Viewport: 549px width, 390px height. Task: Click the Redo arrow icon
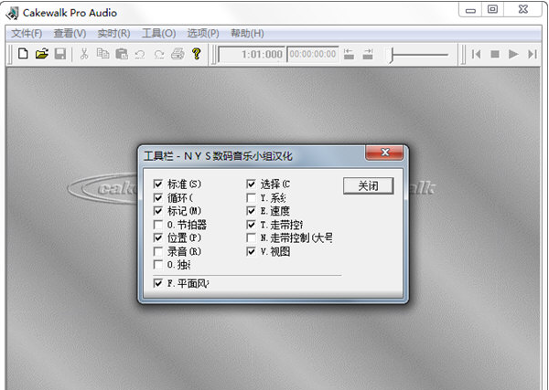[x=159, y=54]
